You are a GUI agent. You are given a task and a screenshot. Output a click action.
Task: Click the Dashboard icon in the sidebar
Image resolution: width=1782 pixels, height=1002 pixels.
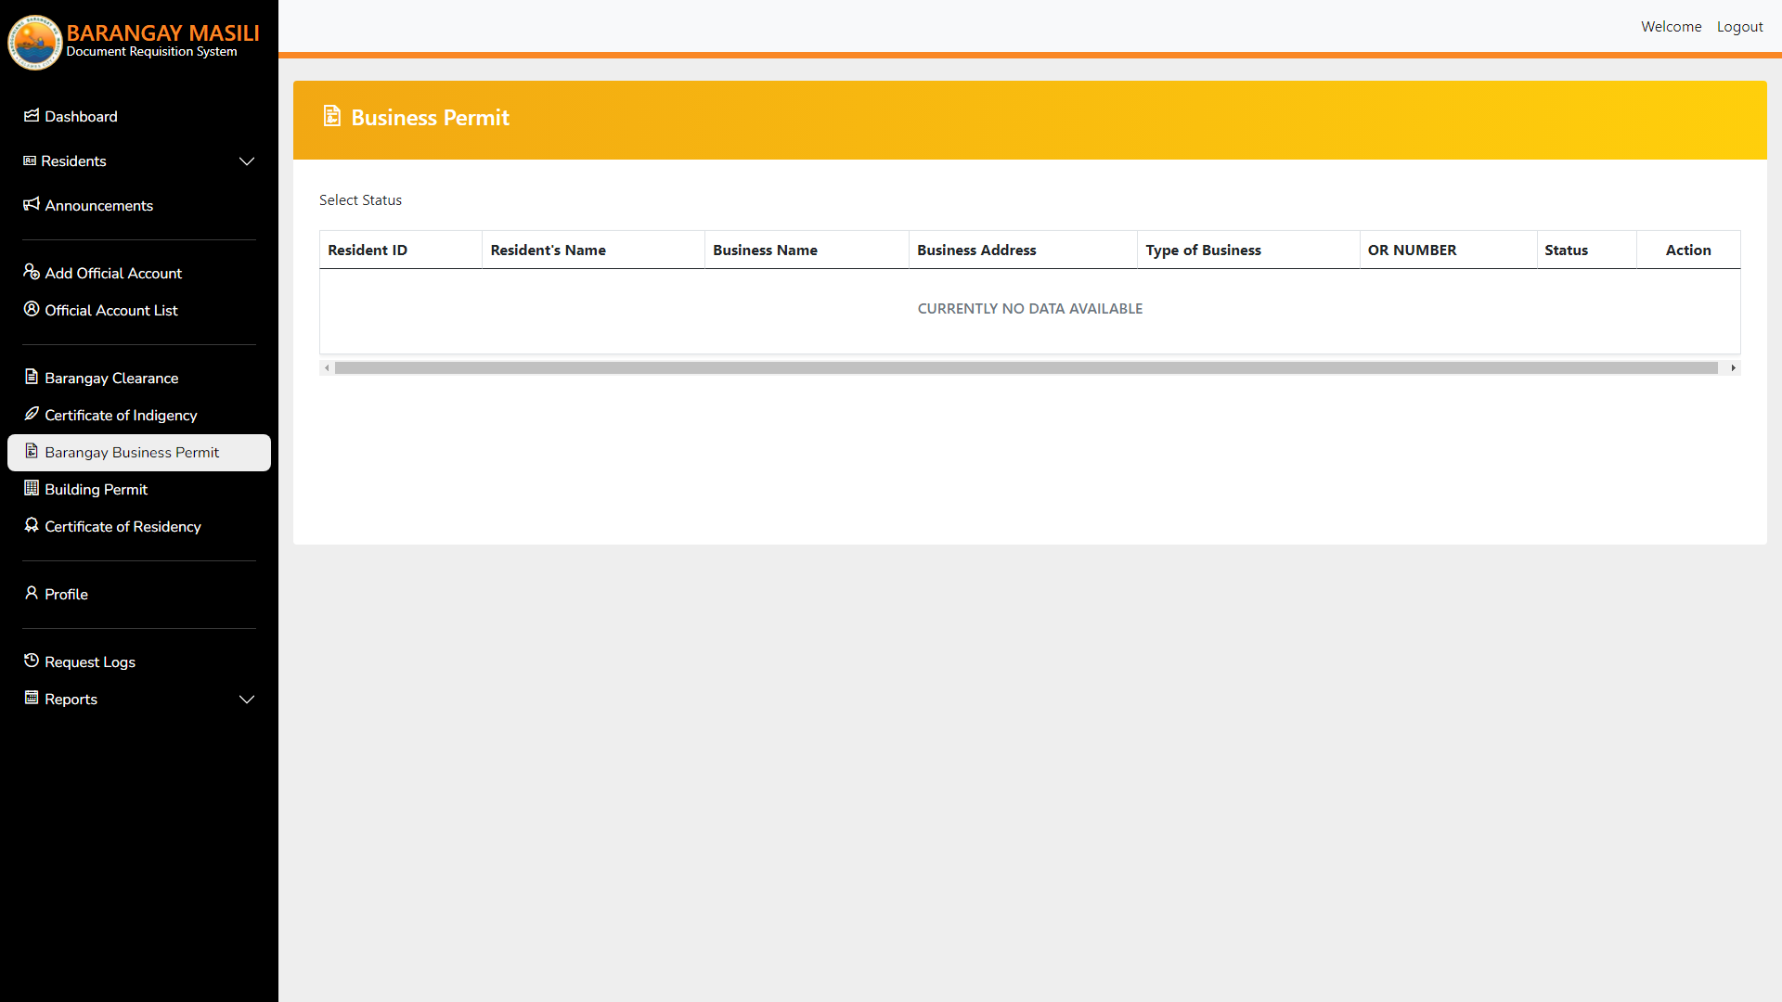[x=32, y=116]
